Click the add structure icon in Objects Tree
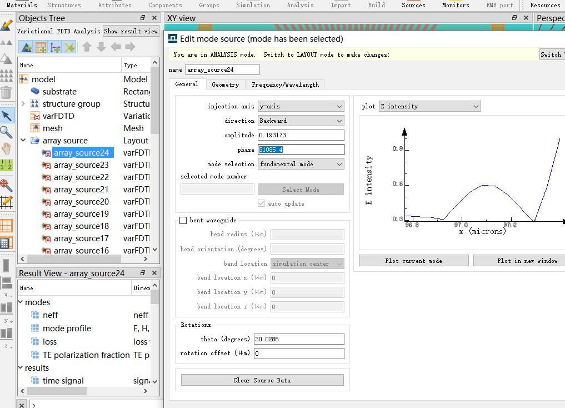 (x=26, y=47)
